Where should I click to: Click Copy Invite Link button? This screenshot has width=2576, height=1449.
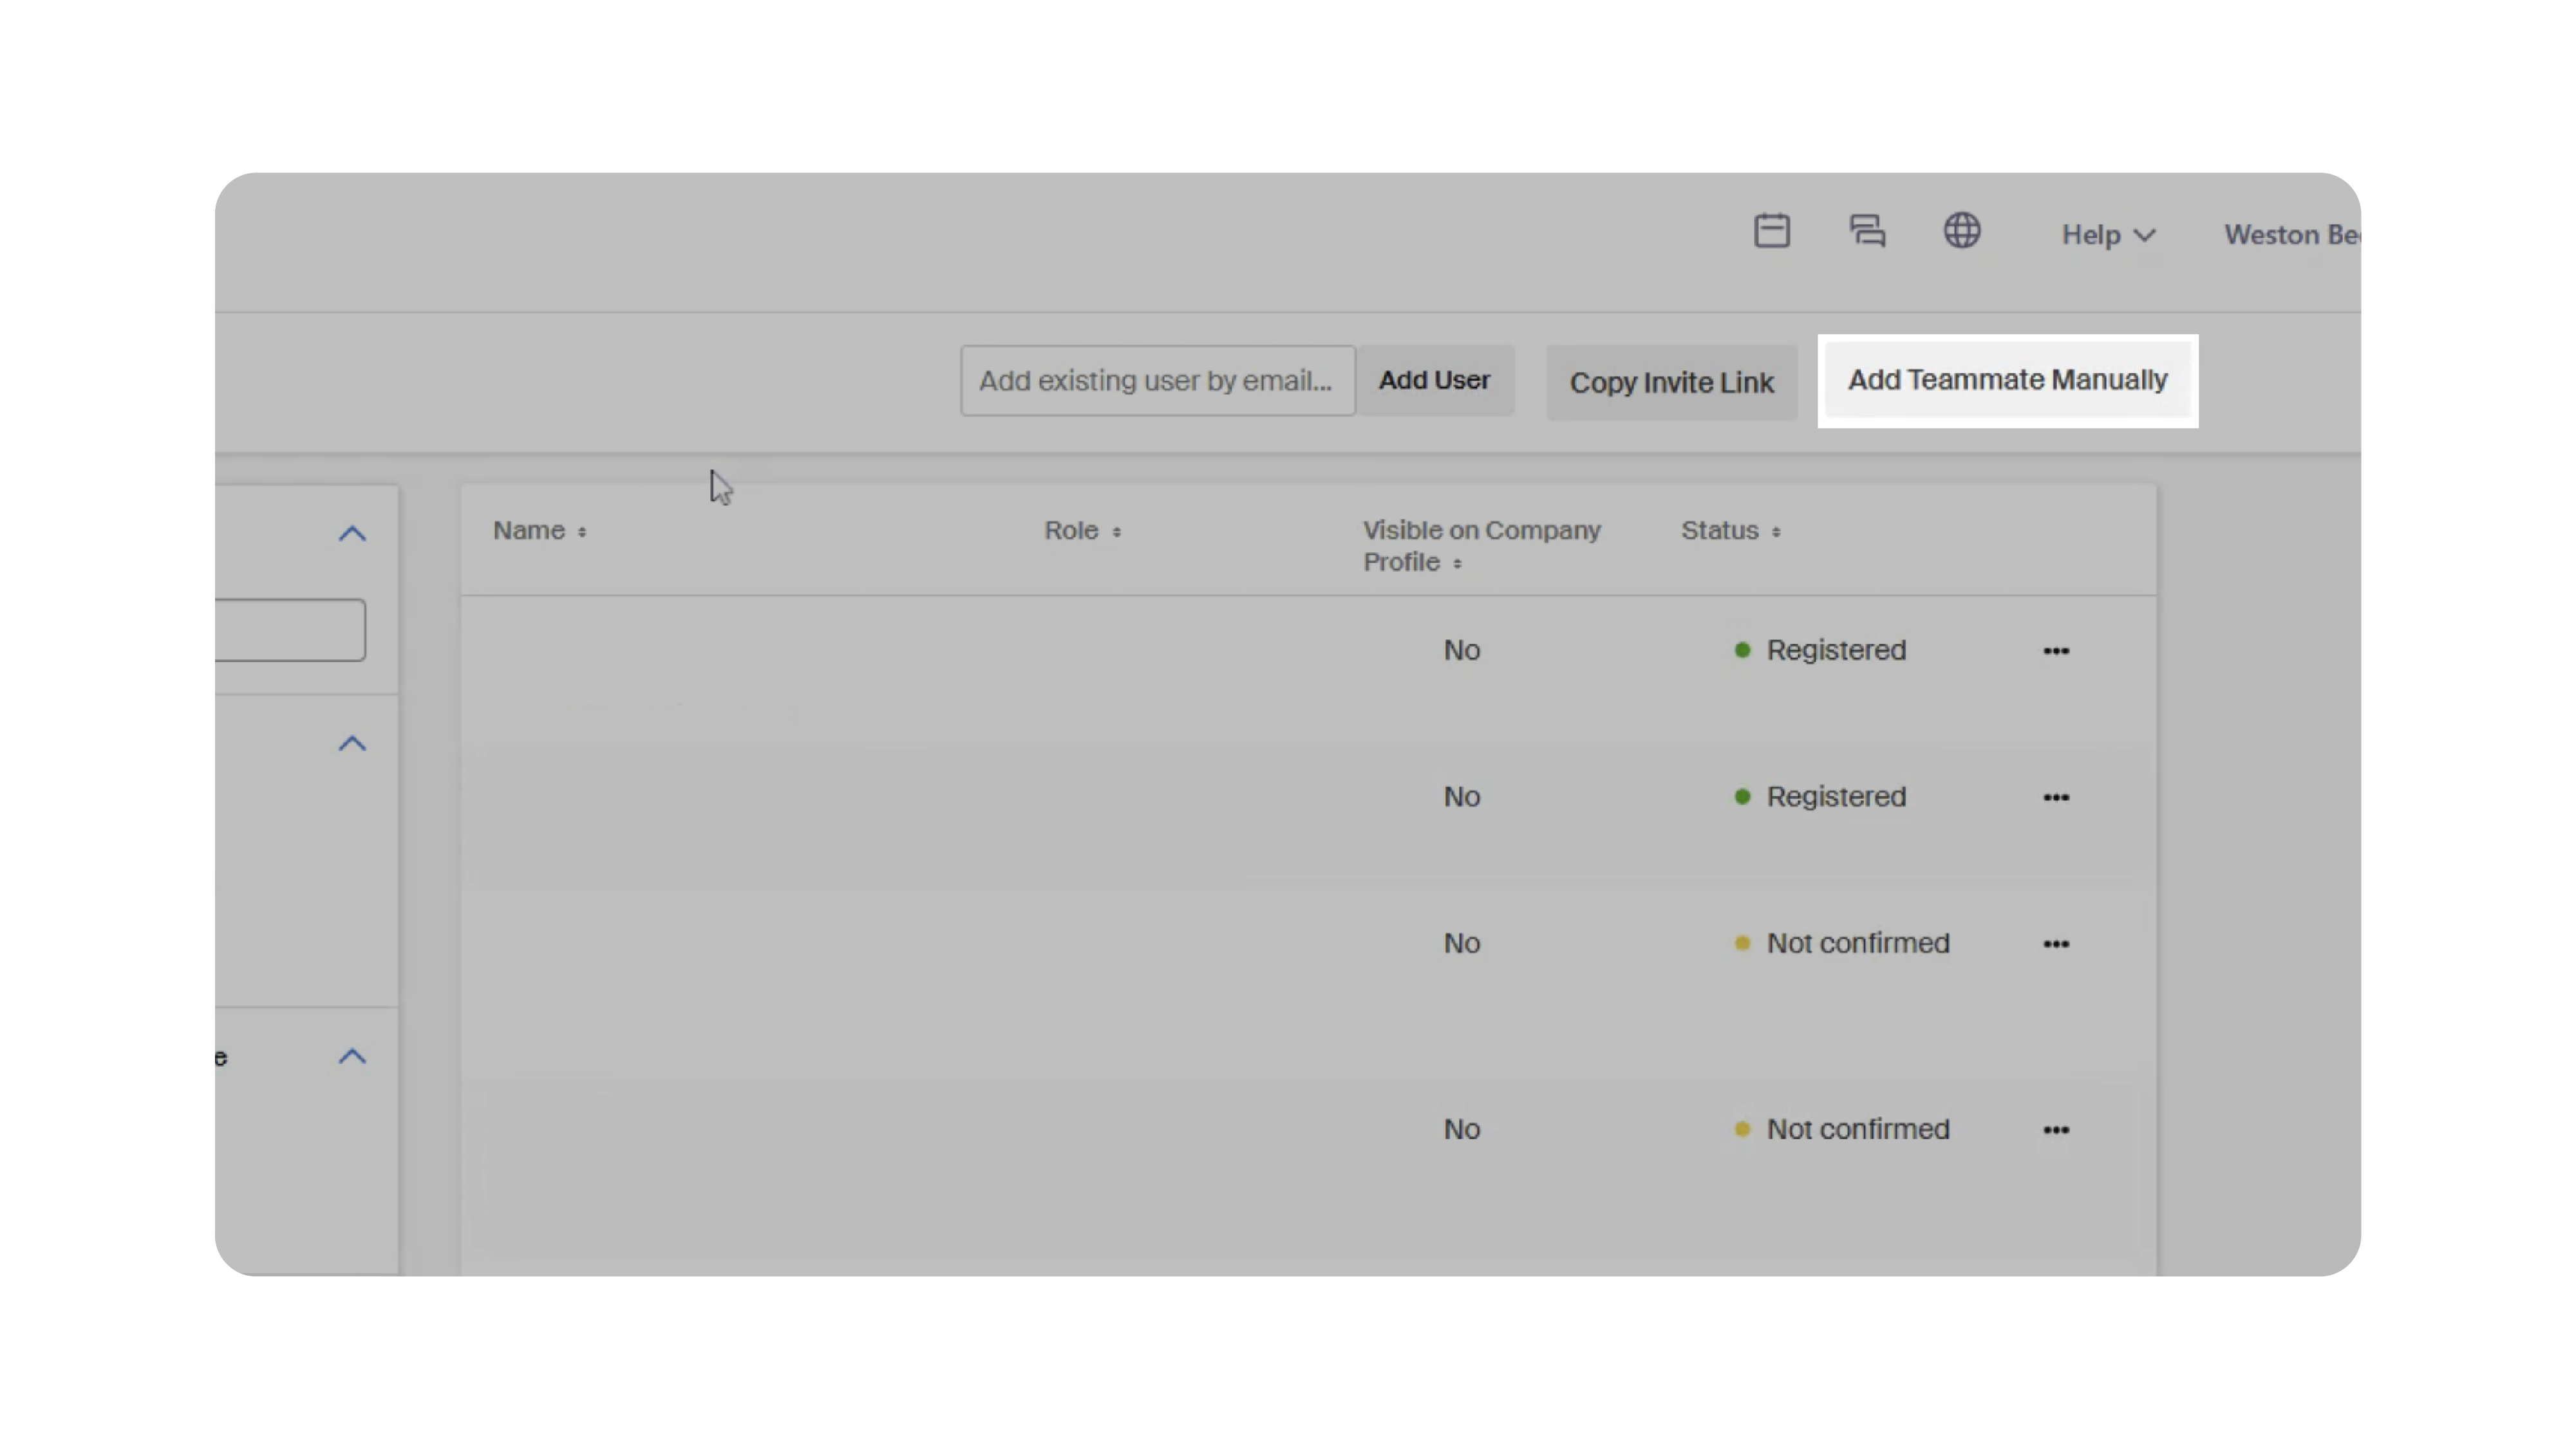point(1671,383)
